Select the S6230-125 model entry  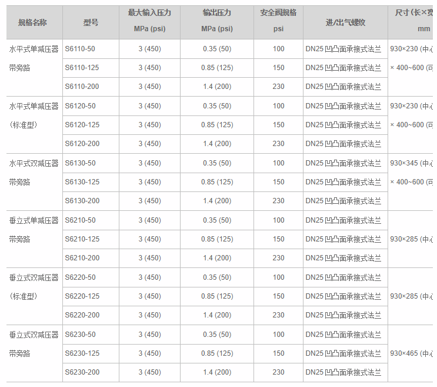point(82,353)
